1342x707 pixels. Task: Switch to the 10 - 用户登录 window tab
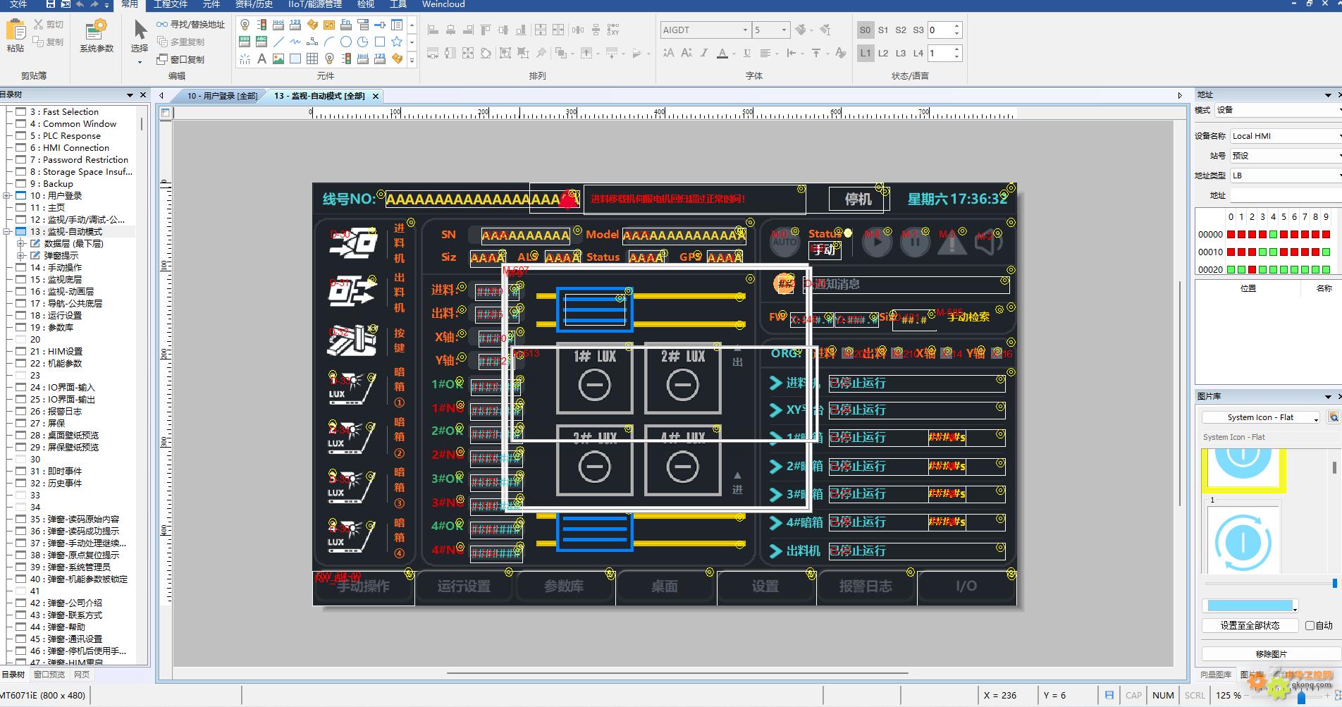coord(222,96)
